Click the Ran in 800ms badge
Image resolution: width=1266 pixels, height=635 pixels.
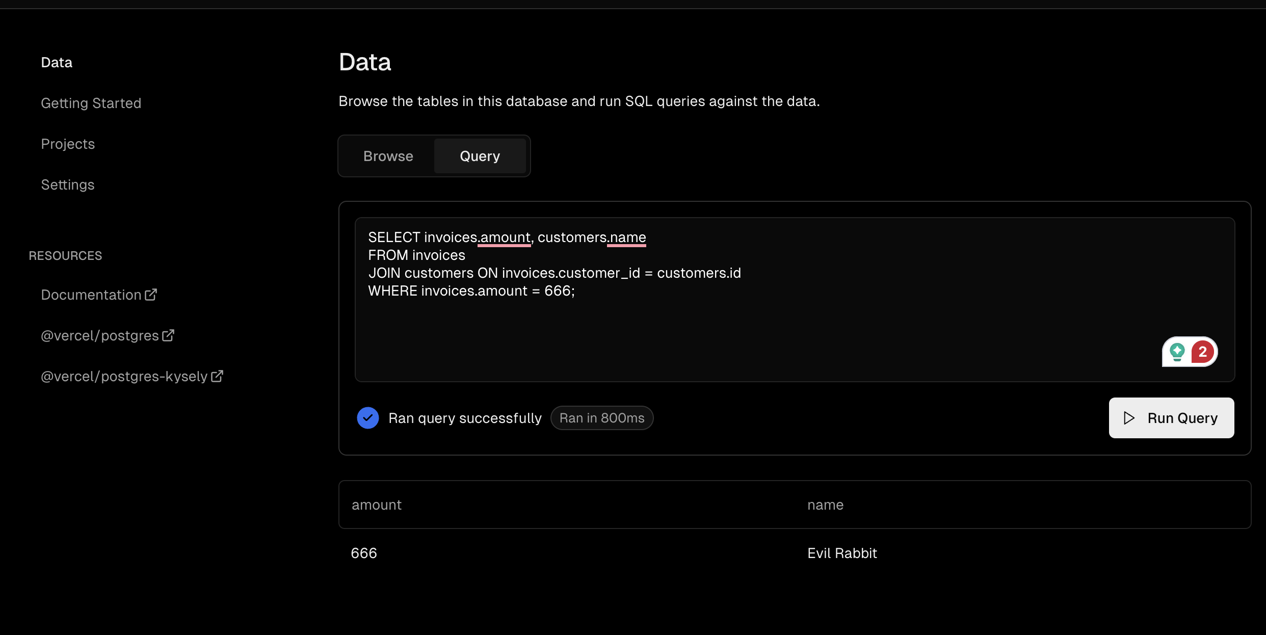click(601, 418)
